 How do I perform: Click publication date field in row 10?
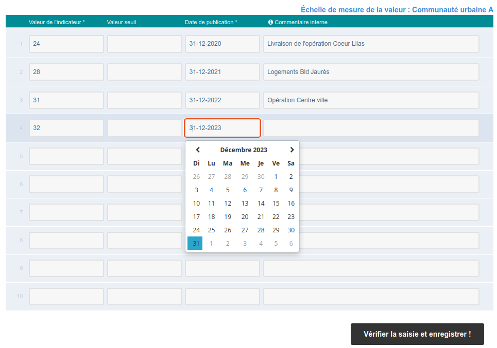pos(222,297)
